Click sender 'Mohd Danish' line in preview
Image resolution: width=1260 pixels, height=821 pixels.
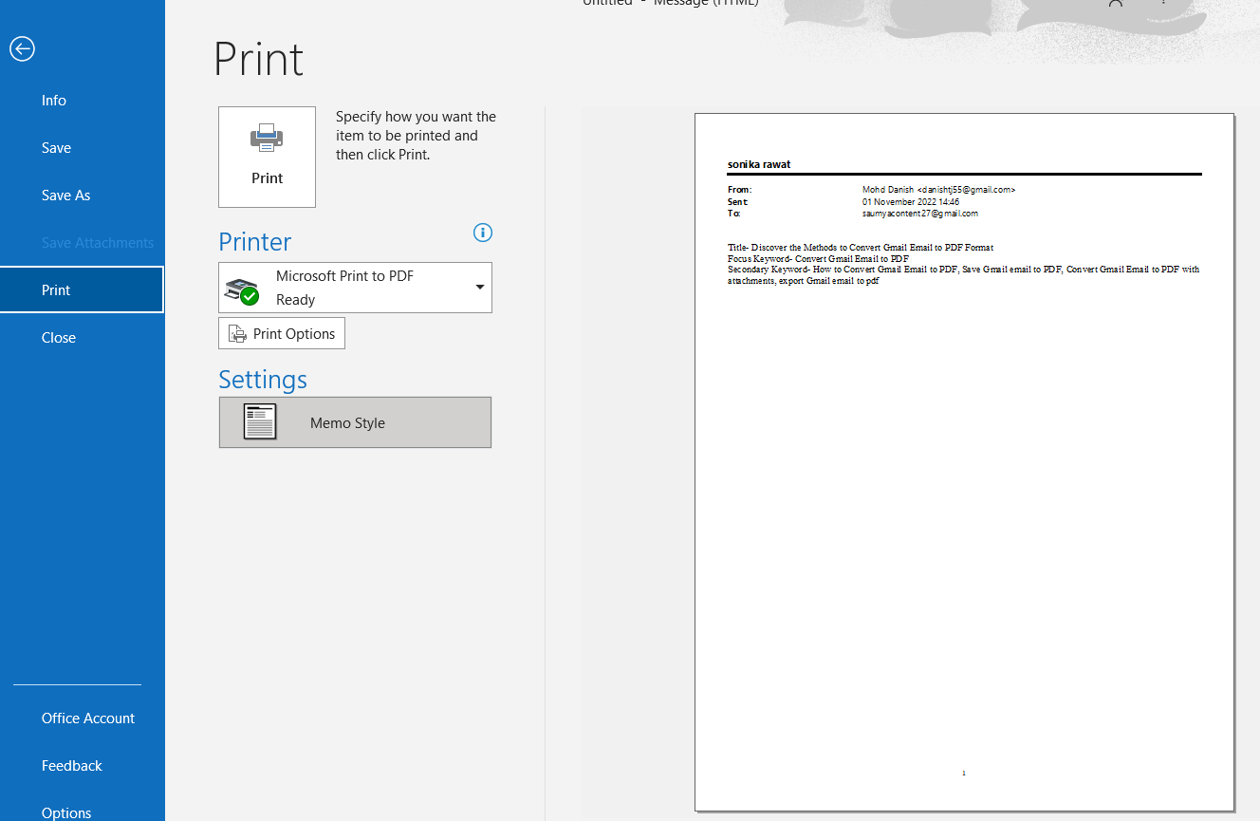pyautogui.click(x=938, y=190)
